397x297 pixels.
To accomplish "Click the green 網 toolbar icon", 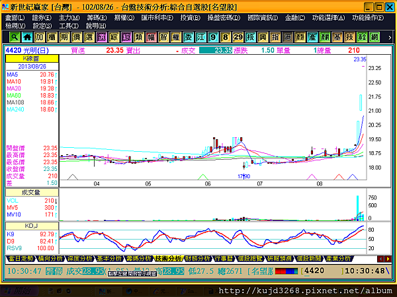I will click(375, 38).
